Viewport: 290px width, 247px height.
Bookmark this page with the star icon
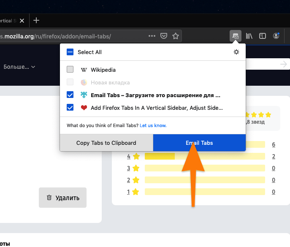176,36
